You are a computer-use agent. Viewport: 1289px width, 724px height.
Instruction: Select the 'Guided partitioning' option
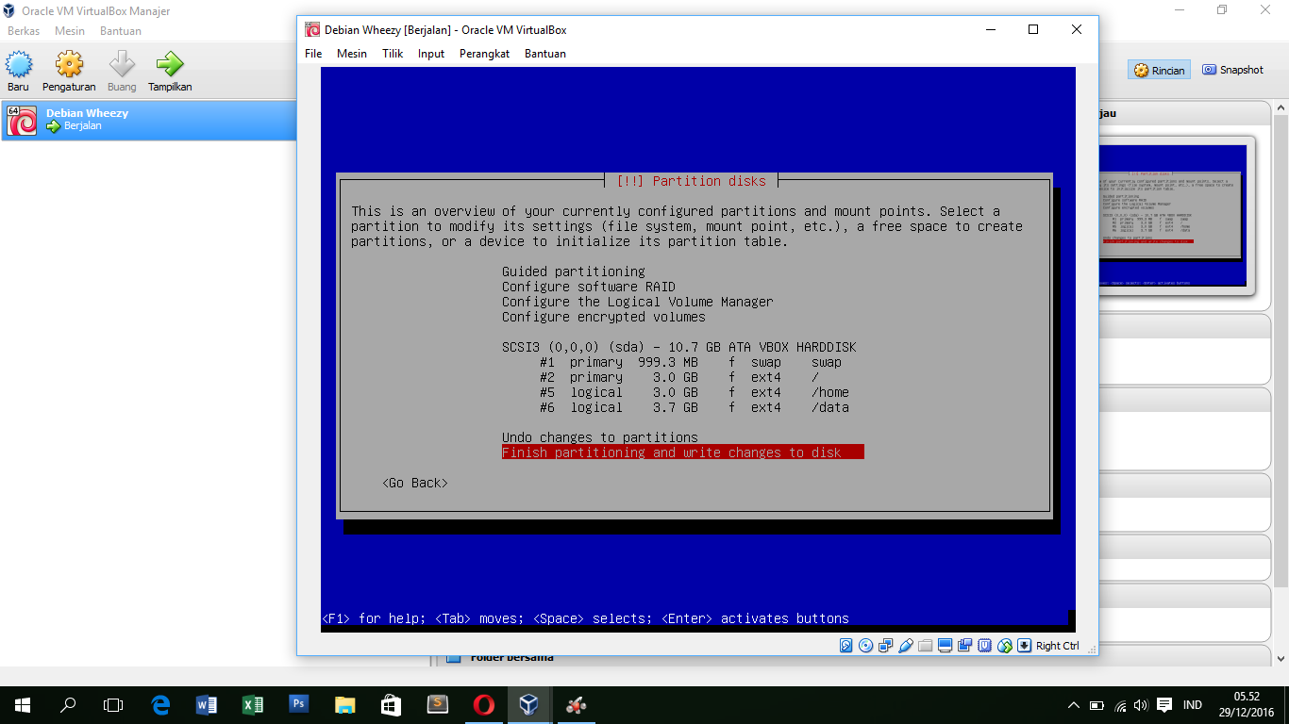(x=574, y=271)
